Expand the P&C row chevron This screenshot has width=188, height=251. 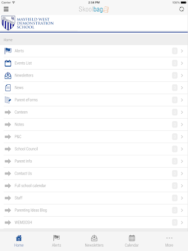[182, 137]
